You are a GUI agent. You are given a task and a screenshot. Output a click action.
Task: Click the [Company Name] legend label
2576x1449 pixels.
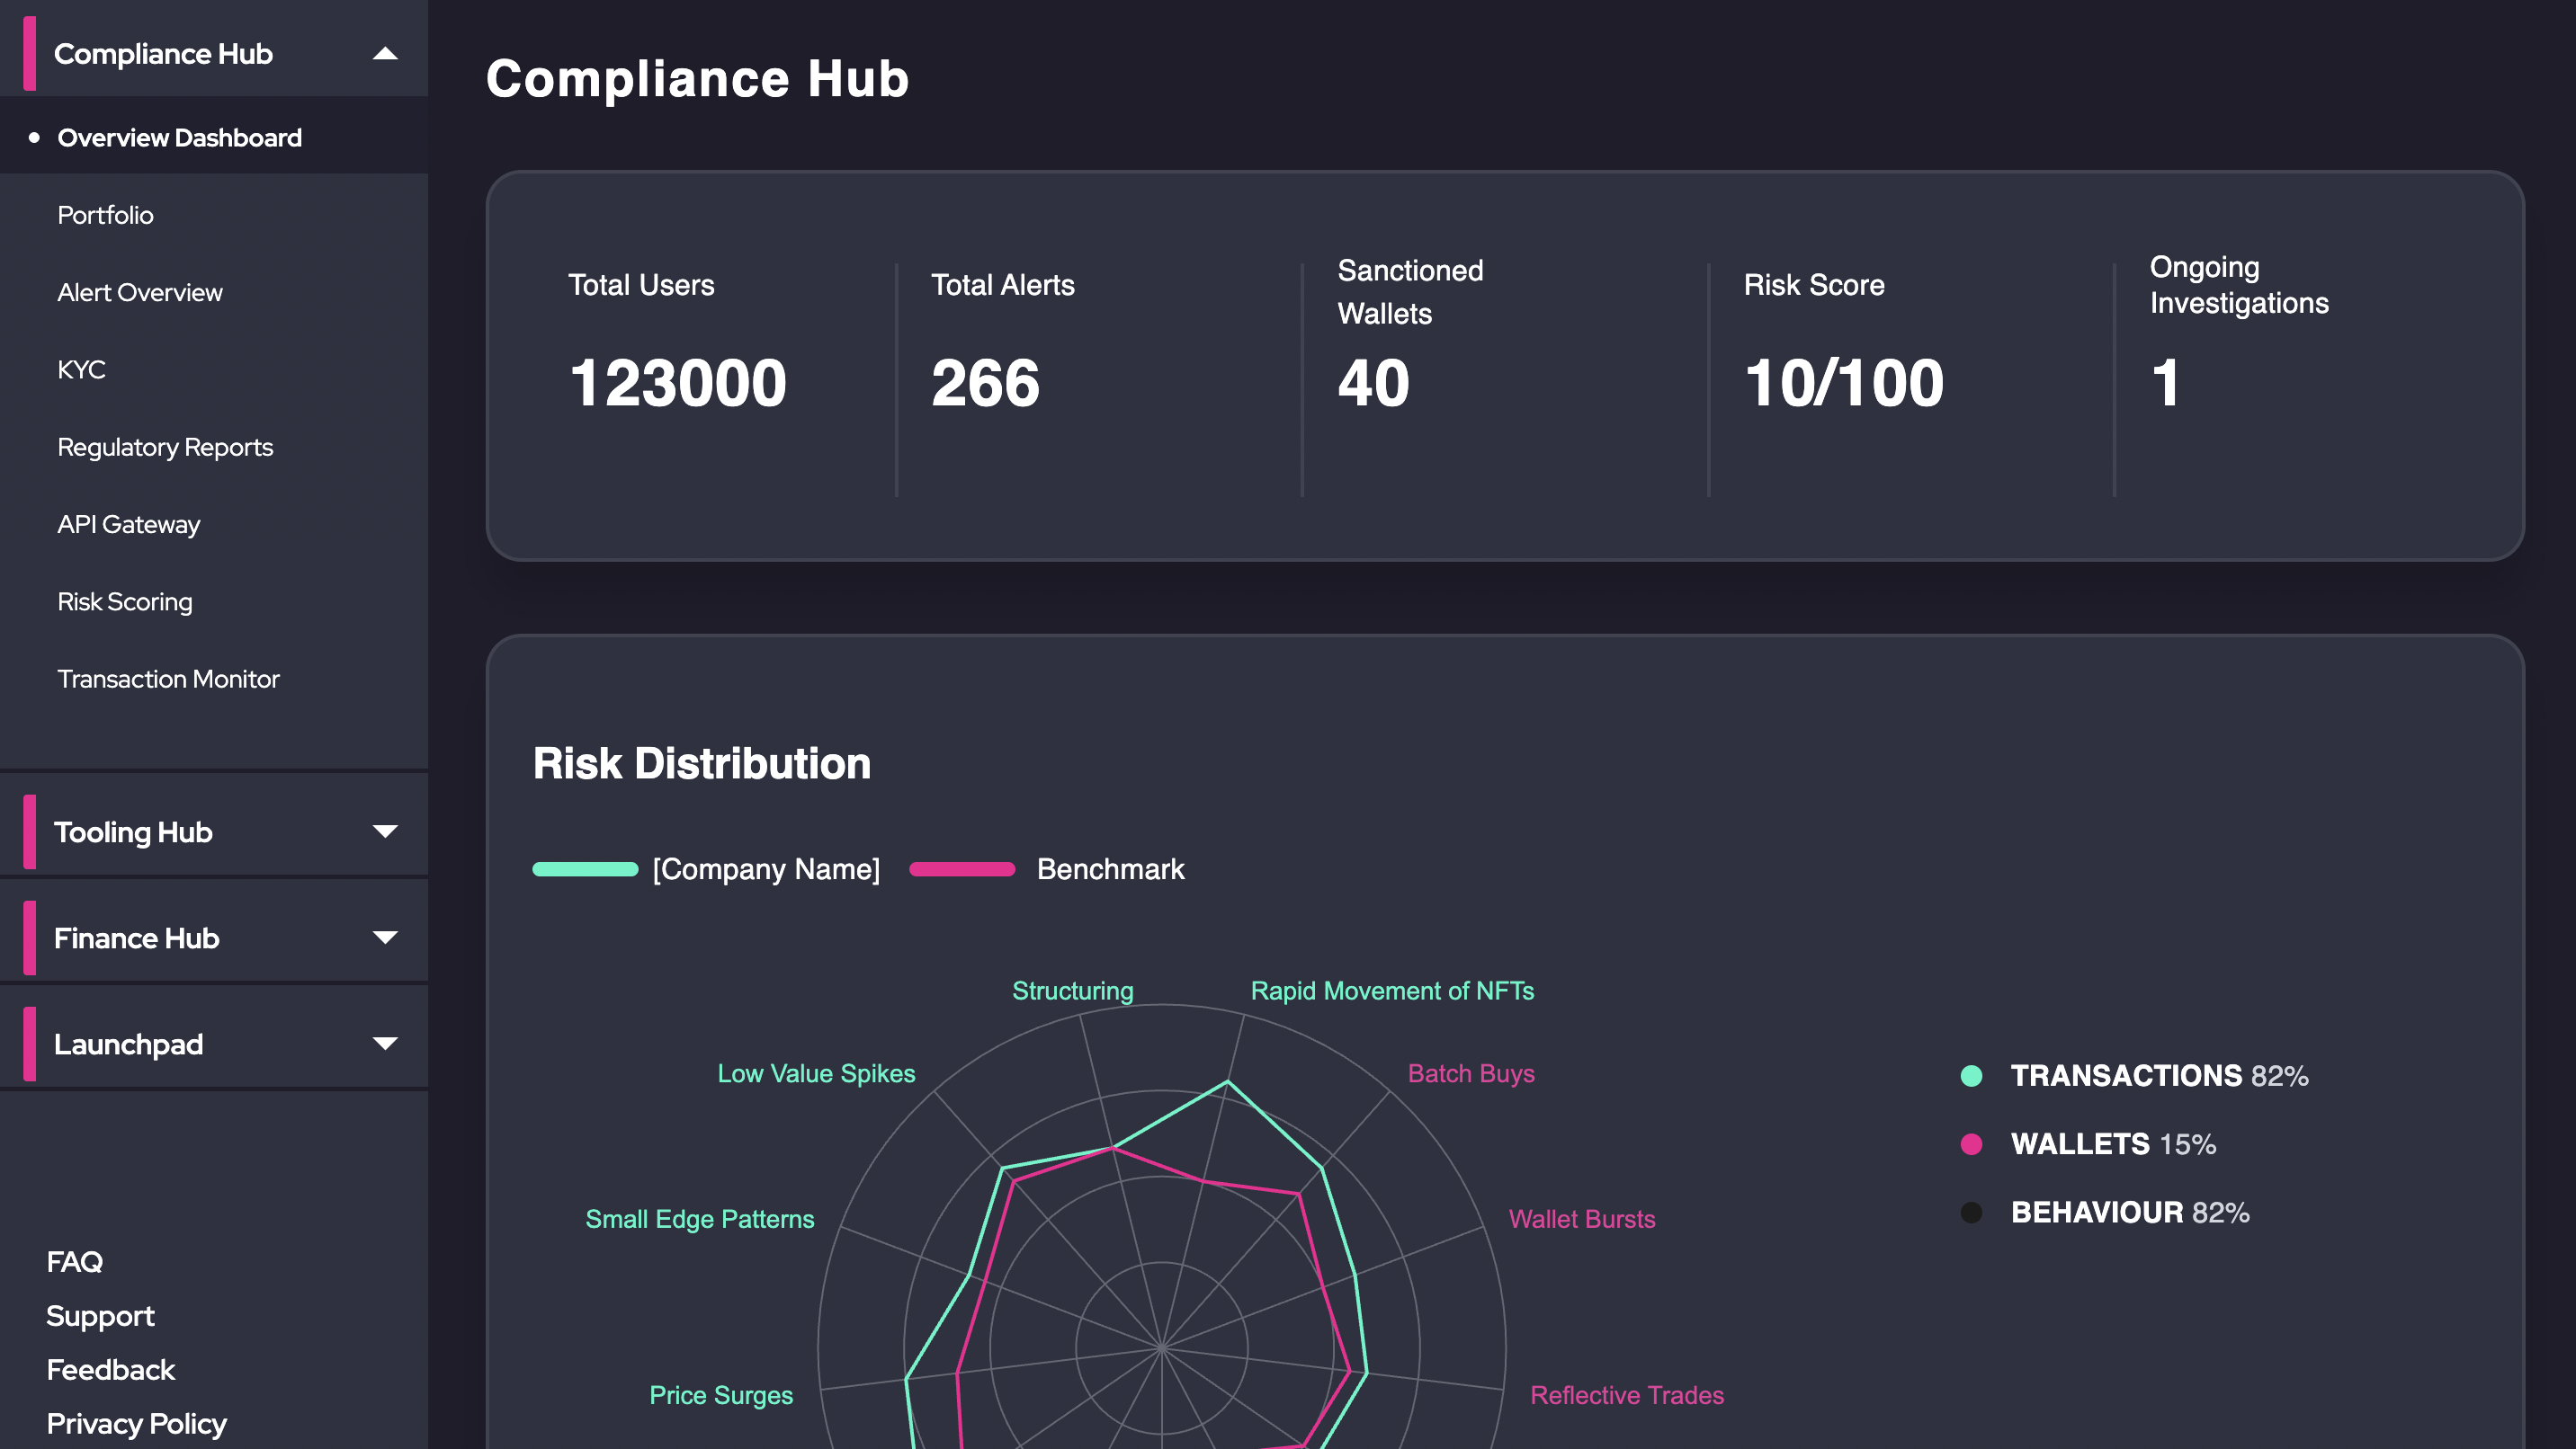tap(766, 869)
